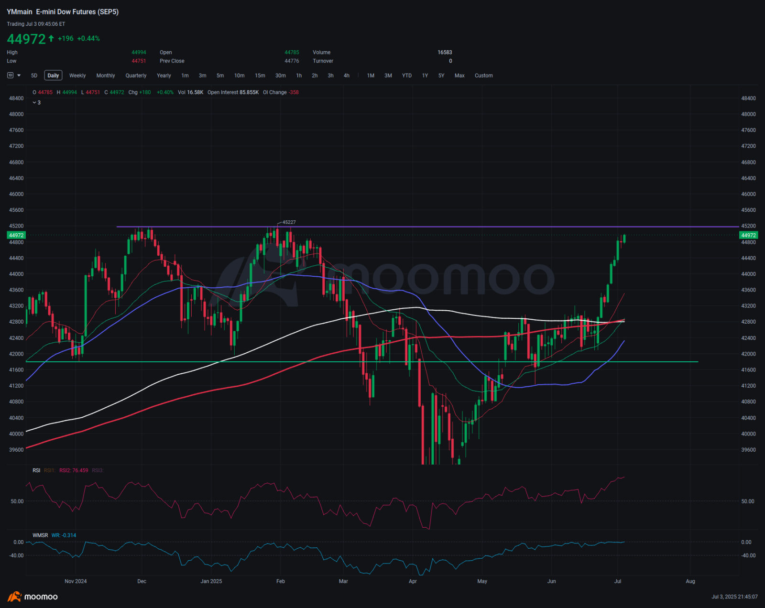
Task: Select the 5D period button
Action: coord(34,76)
